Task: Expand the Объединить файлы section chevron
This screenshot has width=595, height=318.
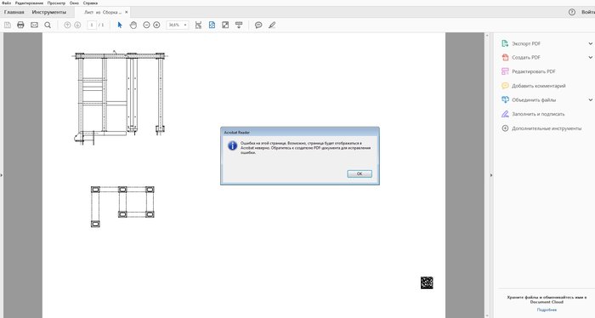Action: [591, 99]
